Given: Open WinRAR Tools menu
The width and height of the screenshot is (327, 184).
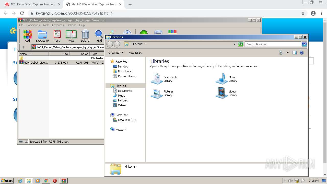Looking at the screenshot, I should click(46, 25).
